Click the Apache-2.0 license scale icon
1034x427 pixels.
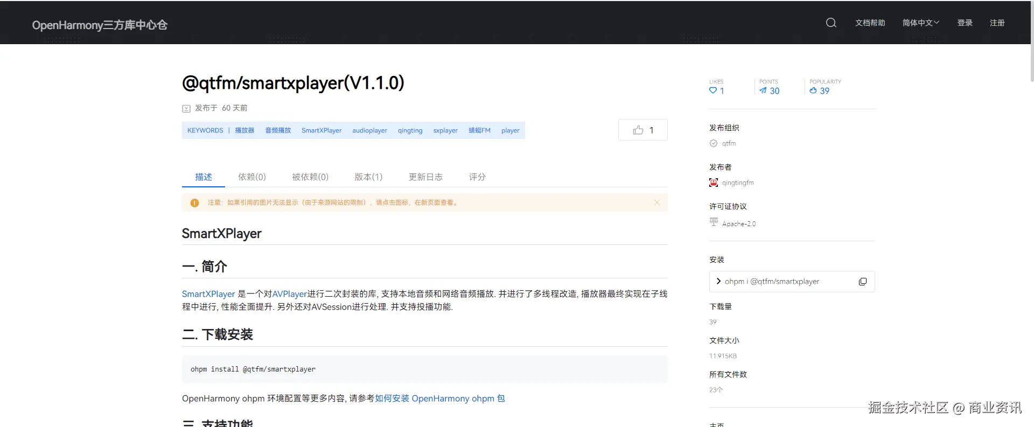tap(714, 222)
